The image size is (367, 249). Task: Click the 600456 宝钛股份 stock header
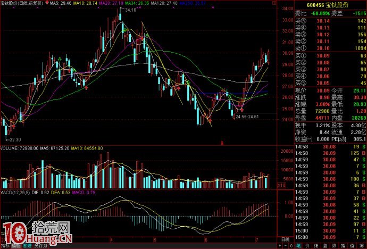tap(328, 5)
